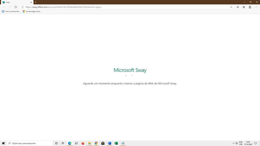Switch to Microsoft Edge in taskbar

[x=70, y=143]
